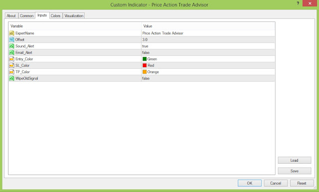Select the ExpertName variable name
The image size is (319, 192).
point(24,33)
